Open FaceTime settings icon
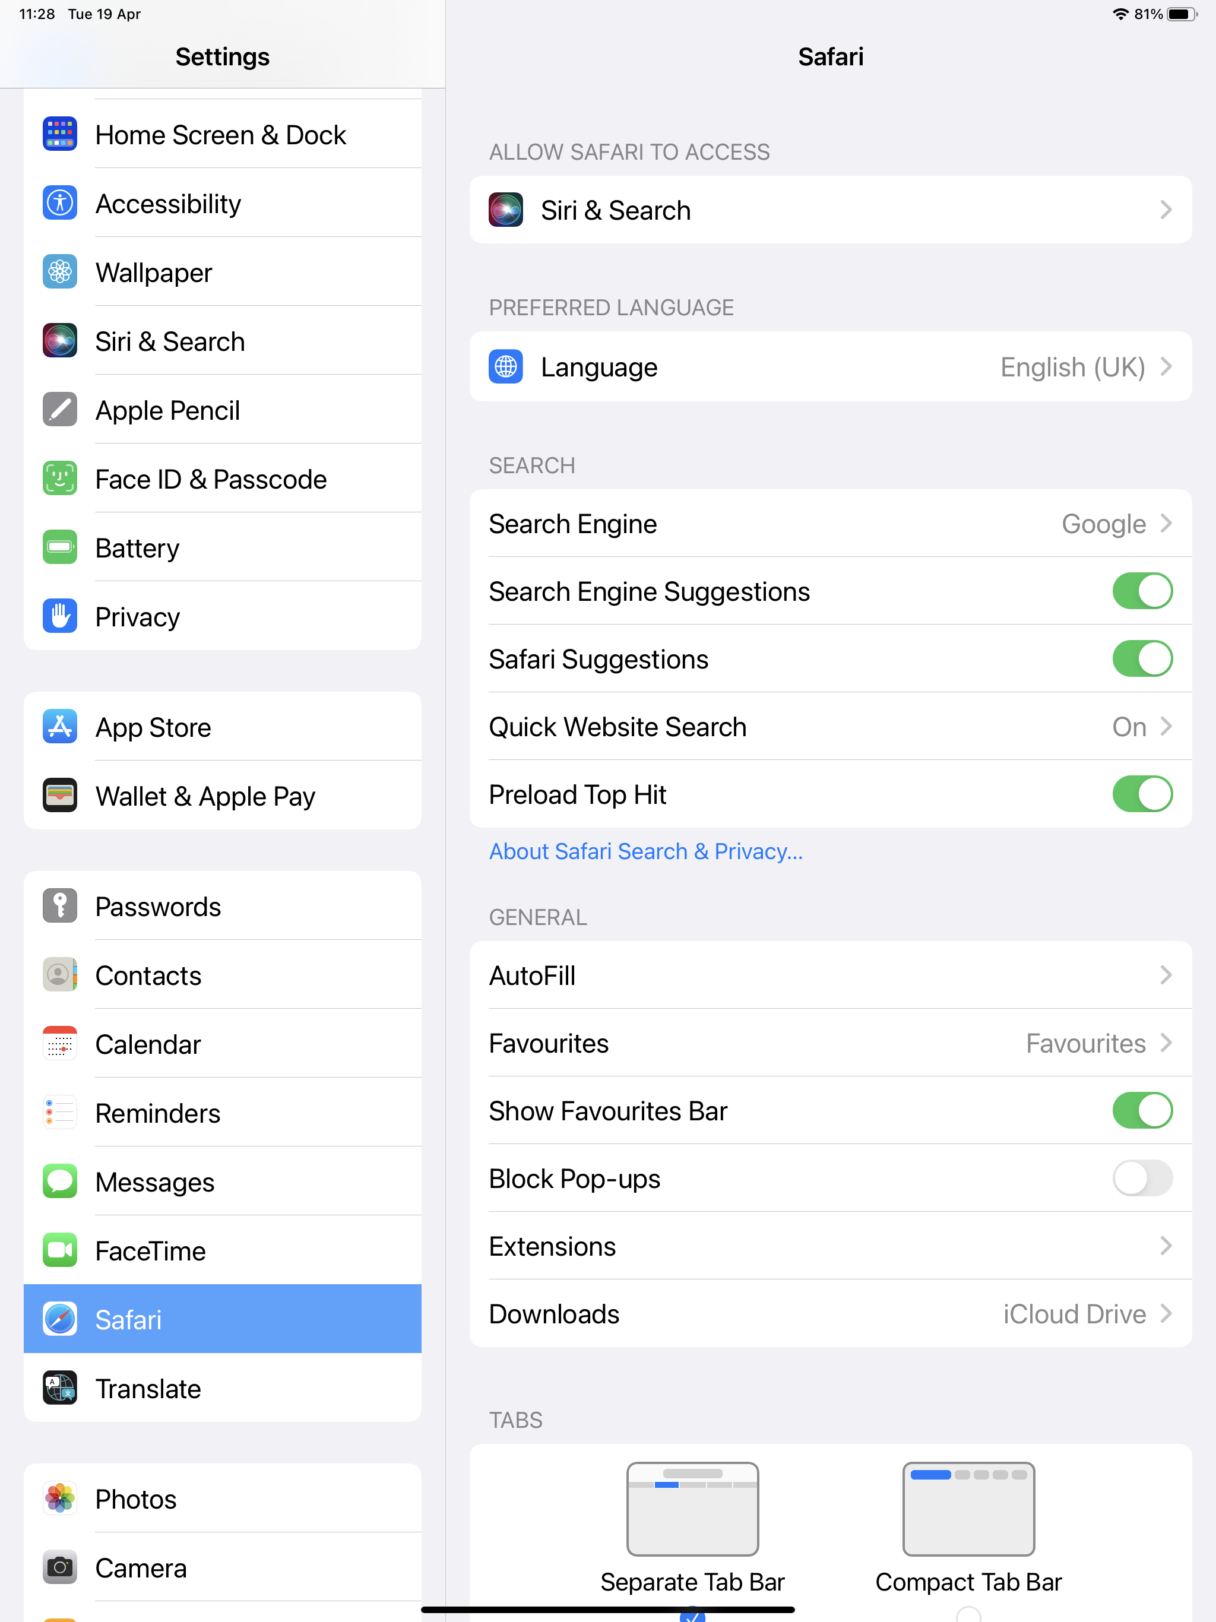This screenshot has width=1216, height=1622. coord(59,1250)
